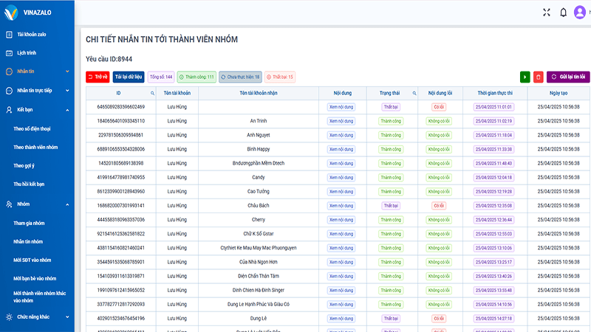
Task: Select the Tổng số: 144 tag
Action: pos(161,77)
